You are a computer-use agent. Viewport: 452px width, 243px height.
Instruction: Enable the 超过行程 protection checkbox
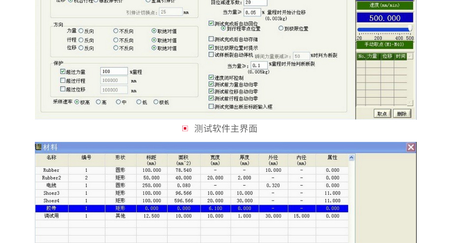tap(63, 81)
